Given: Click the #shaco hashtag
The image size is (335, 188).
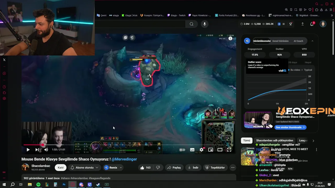Looking at the screenshot, I should click(x=65, y=178).
